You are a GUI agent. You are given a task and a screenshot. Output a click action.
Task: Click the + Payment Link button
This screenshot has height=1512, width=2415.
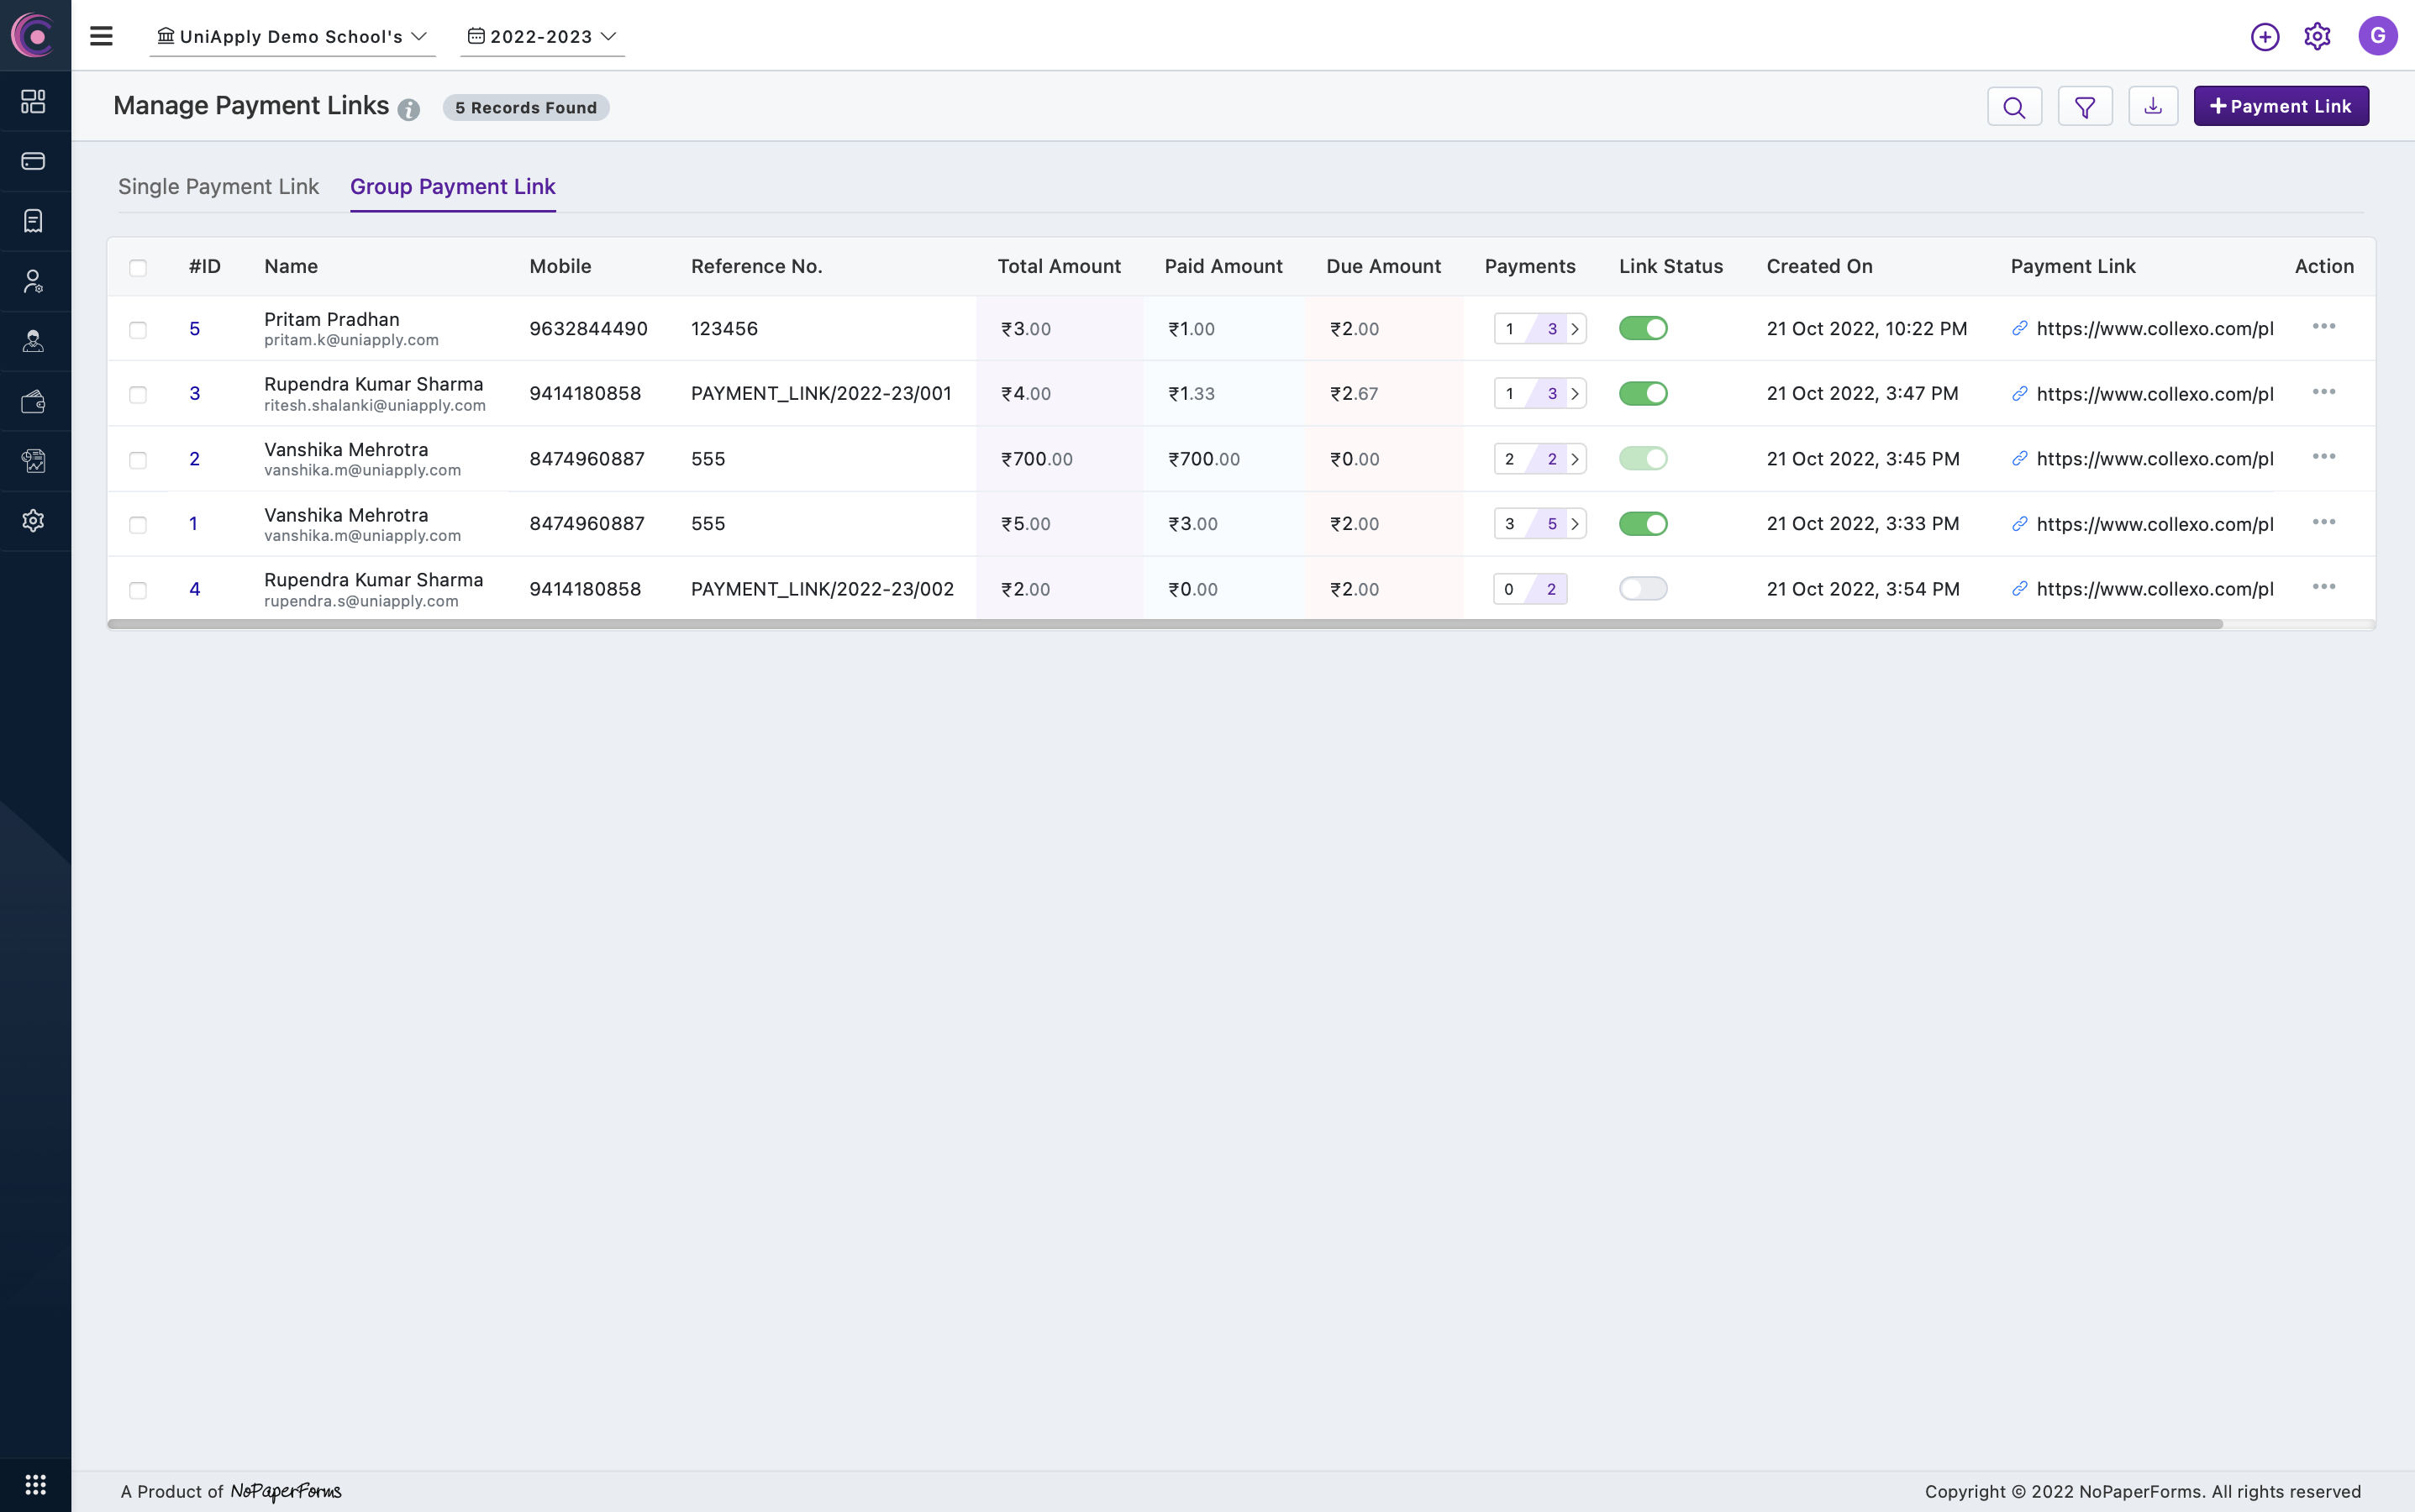[x=2281, y=106]
